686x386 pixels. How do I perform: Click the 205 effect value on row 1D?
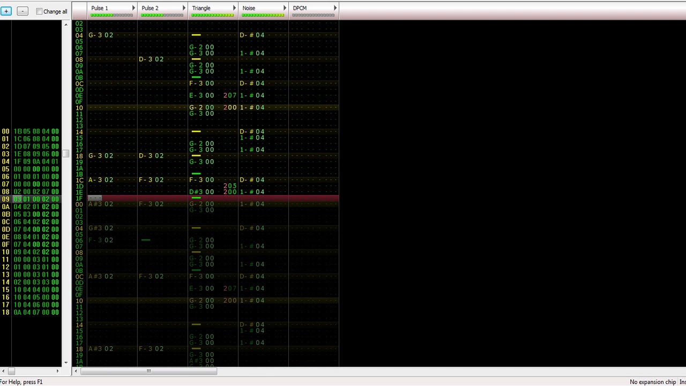tap(230, 186)
